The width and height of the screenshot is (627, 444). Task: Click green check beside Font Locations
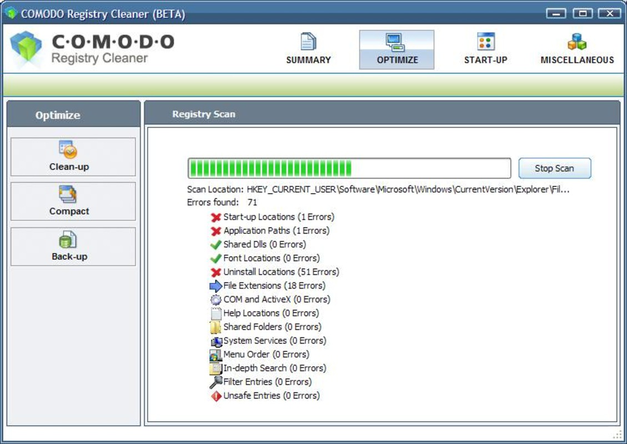[216, 258]
